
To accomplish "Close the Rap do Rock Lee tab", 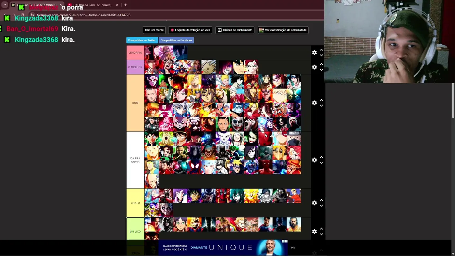I will (x=117, y=5).
